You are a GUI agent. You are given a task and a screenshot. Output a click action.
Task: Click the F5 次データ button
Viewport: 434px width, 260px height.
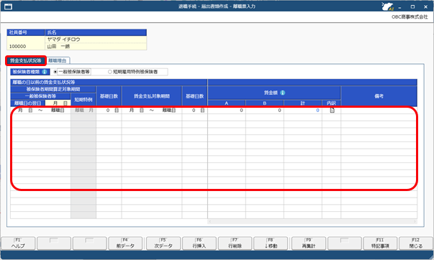tap(163, 243)
